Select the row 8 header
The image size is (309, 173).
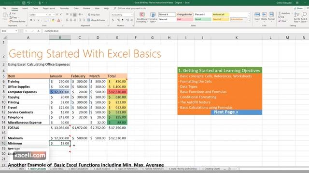point(3,92)
